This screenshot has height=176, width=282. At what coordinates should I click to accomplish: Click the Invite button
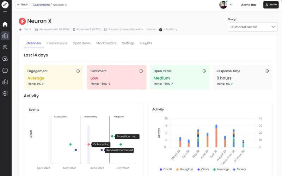tap(271, 5)
